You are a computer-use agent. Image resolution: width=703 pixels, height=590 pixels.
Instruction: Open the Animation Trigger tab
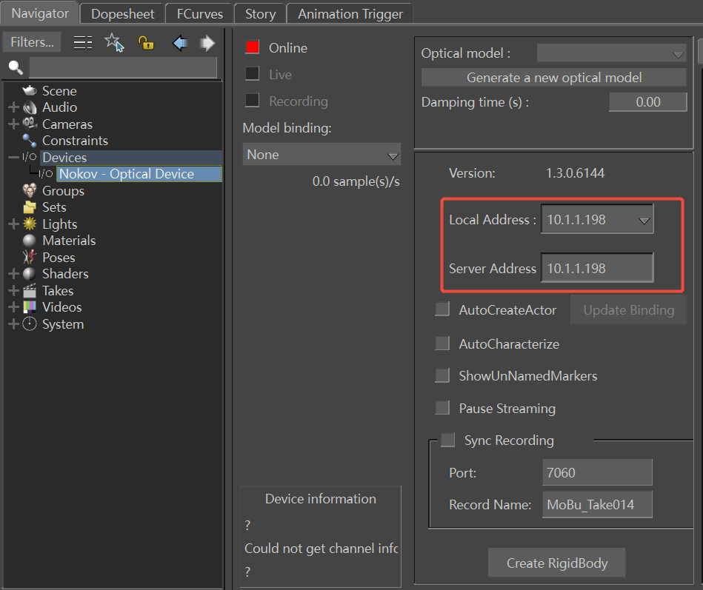tap(350, 14)
